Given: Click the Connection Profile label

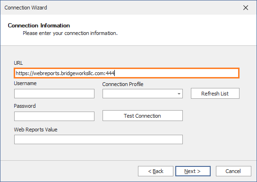Looking at the screenshot, I should 123,84.
